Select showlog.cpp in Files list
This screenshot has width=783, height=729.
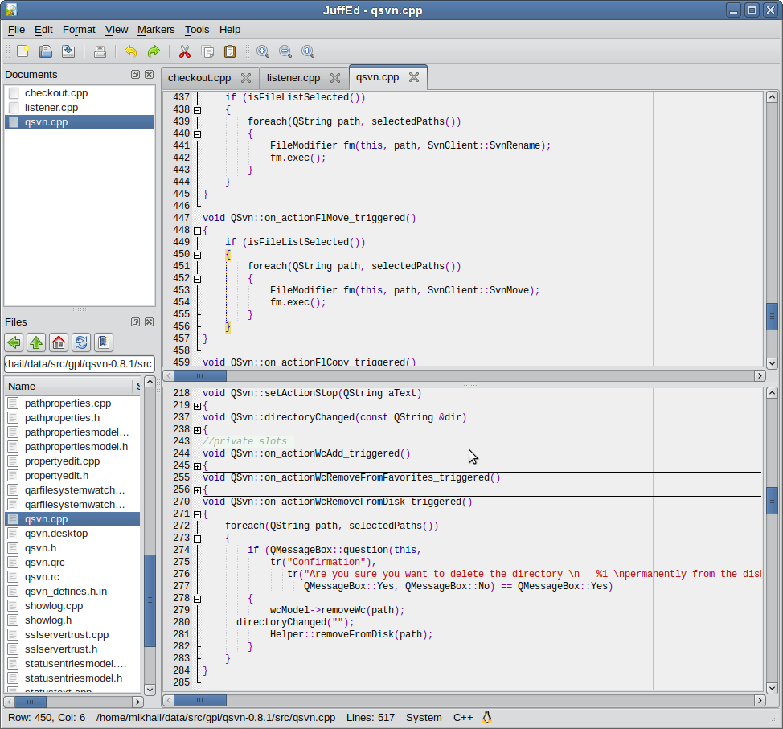[72, 606]
